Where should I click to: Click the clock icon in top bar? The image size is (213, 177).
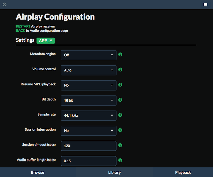5,5
